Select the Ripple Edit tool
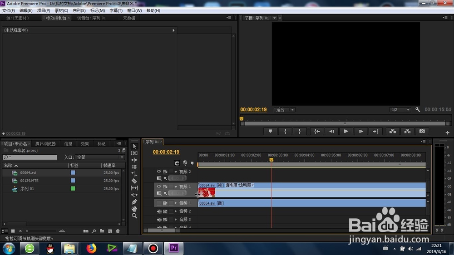Image resolution: width=454 pixels, height=255 pixels. pyautogui.click(x=134, y=160)
